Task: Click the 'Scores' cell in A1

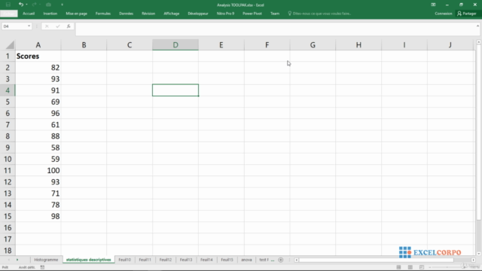Action: pos(38,56)
